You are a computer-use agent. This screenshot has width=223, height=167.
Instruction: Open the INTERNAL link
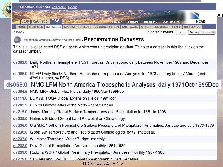[x=151, y=22]
